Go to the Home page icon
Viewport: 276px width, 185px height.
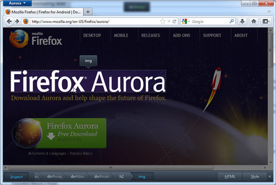point(254,21)
